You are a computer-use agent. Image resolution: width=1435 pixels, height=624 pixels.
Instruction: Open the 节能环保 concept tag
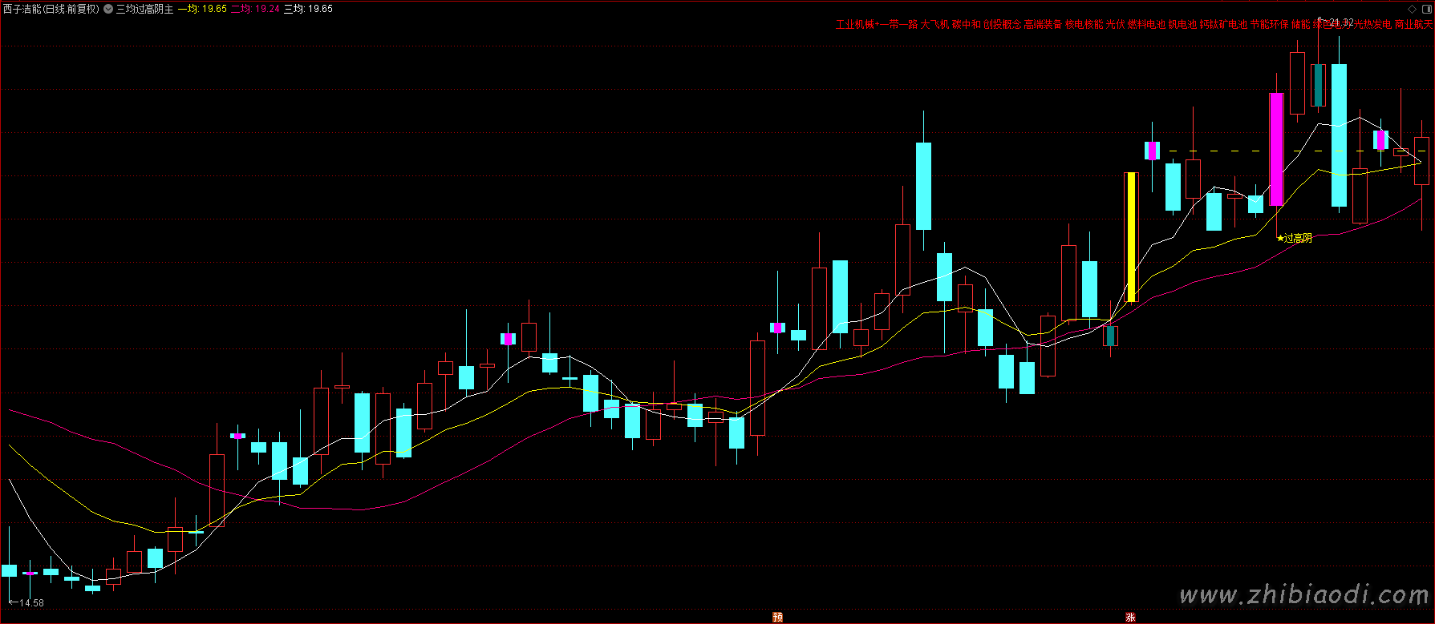coord(1269,25)
